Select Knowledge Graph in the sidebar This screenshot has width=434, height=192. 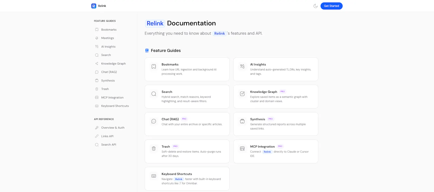[x=113, y=64]
